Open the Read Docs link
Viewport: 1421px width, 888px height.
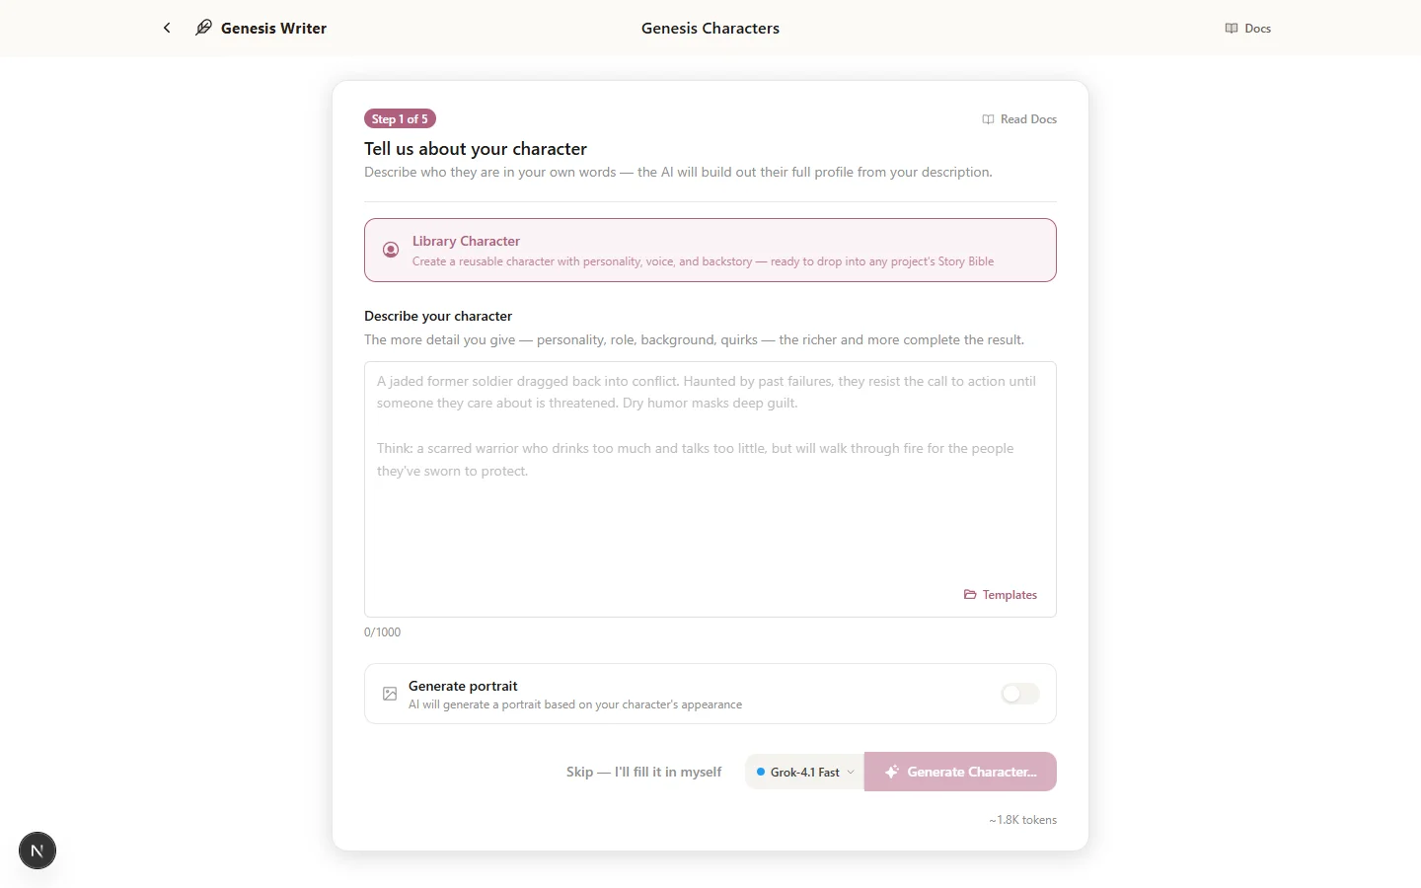click(1028, 118)
